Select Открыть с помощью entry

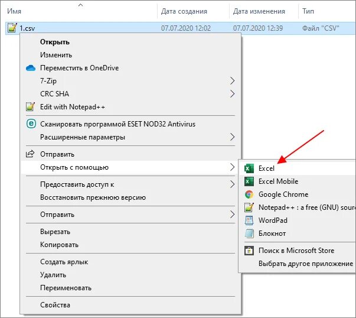pyautogui.click(x=130, y=167)
